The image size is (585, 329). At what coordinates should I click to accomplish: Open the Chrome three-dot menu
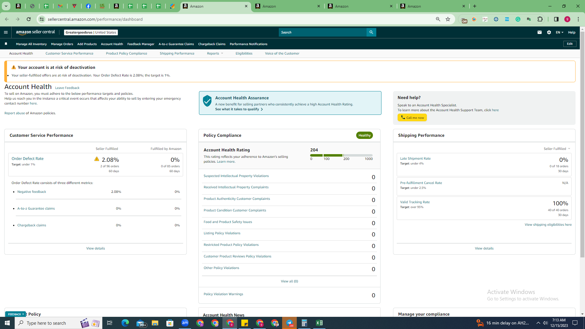(578, 19)
